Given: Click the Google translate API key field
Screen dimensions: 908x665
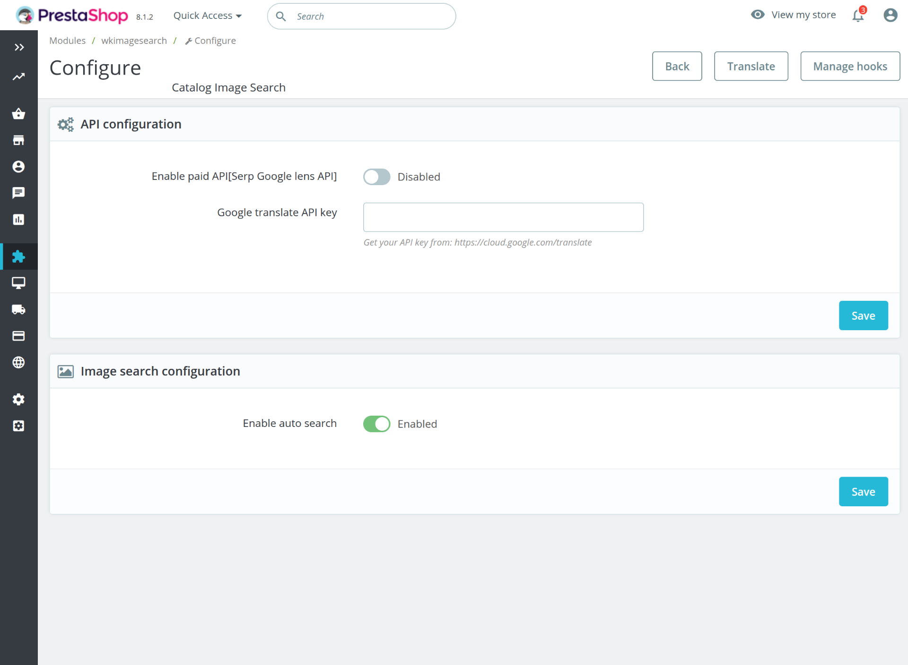Looking at the screenshot, I should click(503, 217).
